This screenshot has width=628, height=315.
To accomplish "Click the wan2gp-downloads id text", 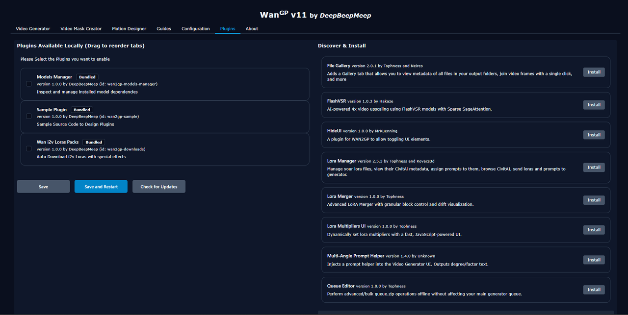I will pos(123,149).
